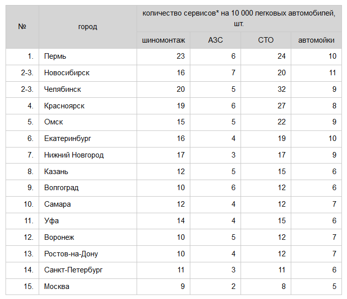Select the 'Пермь' city cell
Screen dimensions: 347x299
pyautogui.click(x=55, y=56)
